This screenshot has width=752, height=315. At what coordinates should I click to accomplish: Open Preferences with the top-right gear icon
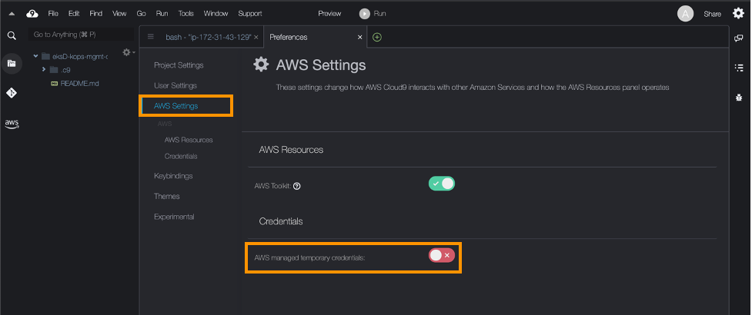738,13
